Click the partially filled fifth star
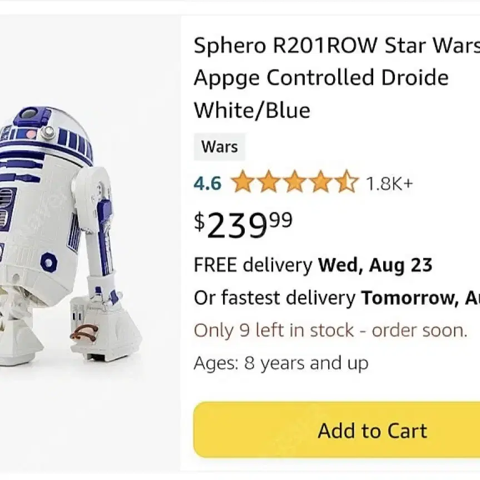The height and width of the screenshot is (480, 480). click(x=347, y=181)
